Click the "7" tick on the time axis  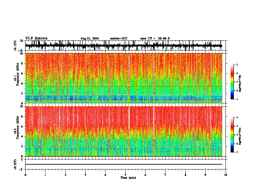click(165, 175)
